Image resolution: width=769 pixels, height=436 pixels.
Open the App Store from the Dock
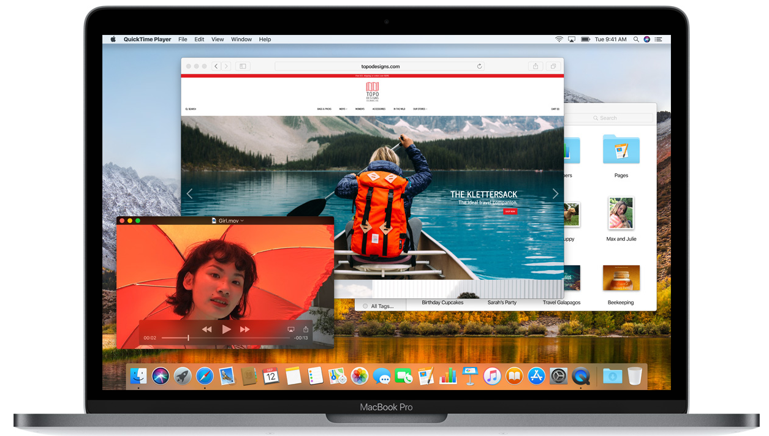click(x=536, y=376)
